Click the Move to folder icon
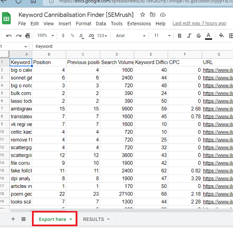Image resolution: width=233 pixels, height=228 pixels. click(x=153, y=15)
